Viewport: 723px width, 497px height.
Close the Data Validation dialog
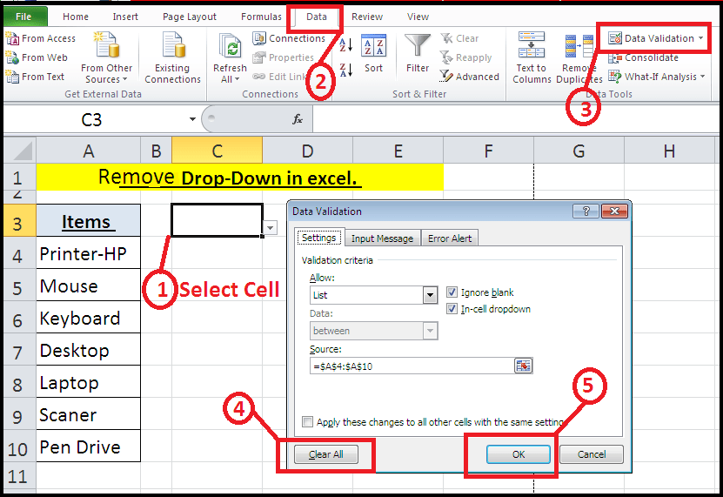tap(614, 212)
